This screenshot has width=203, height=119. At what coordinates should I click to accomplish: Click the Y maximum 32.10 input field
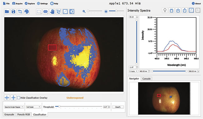pos(132,17)
